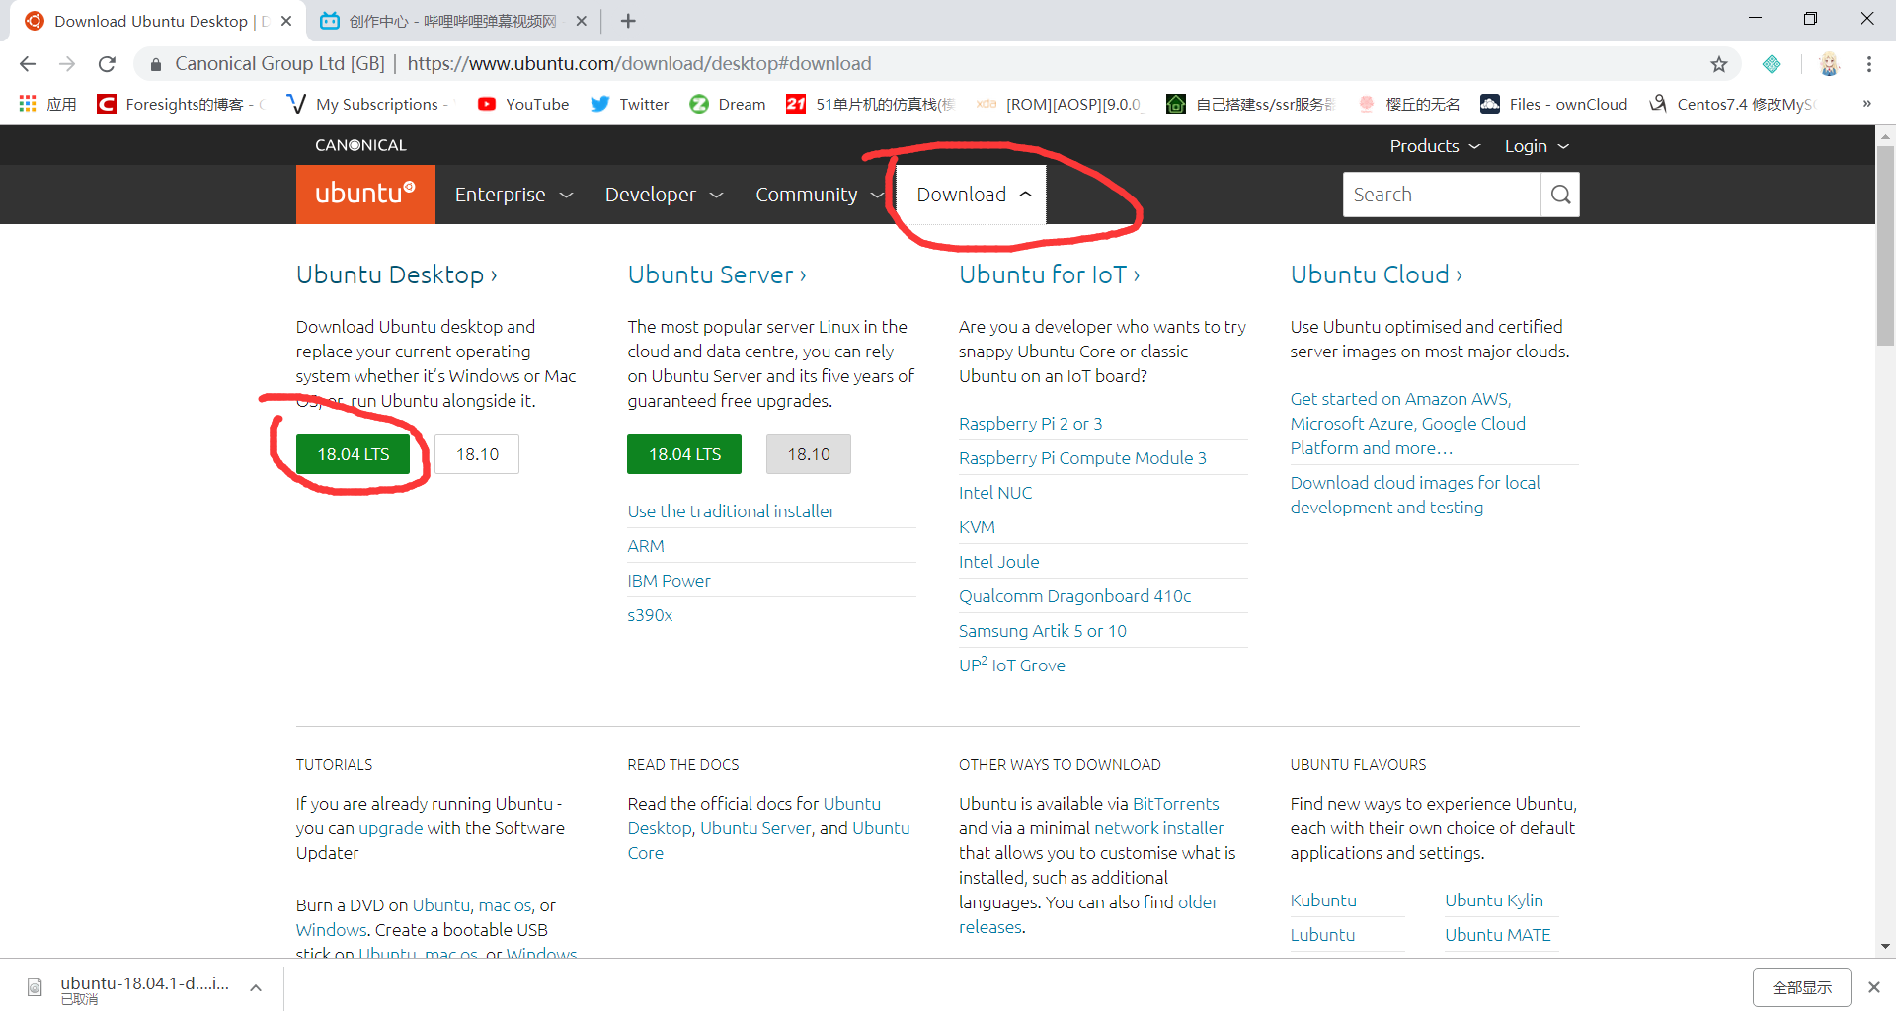Open the YouTube bookmark
The image size is (1896, 1017).
tap(523, 104)
